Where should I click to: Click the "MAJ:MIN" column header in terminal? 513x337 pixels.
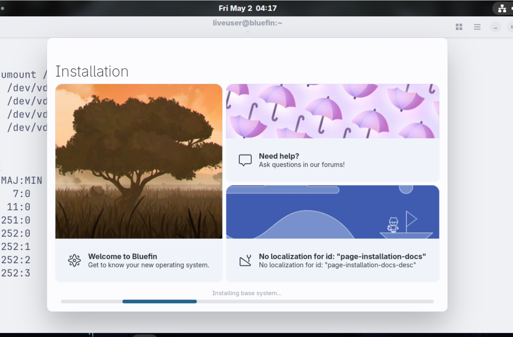tap(22, 180)
